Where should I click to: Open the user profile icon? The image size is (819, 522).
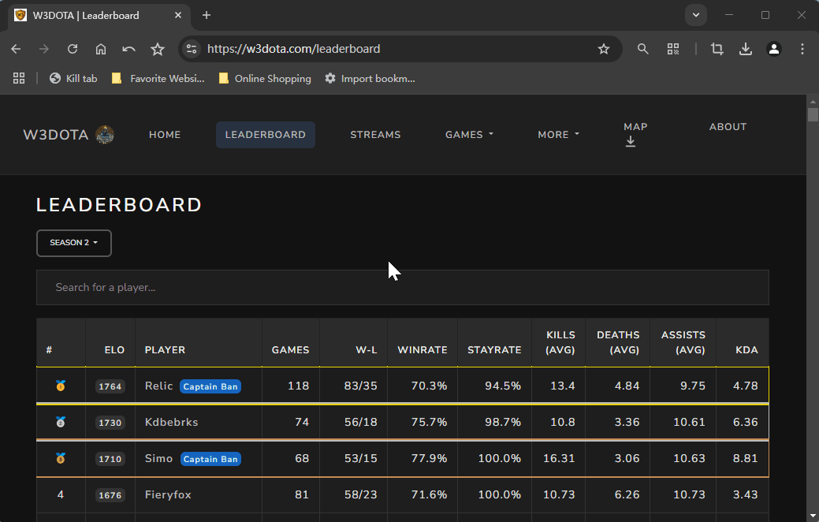pos(774,49)
